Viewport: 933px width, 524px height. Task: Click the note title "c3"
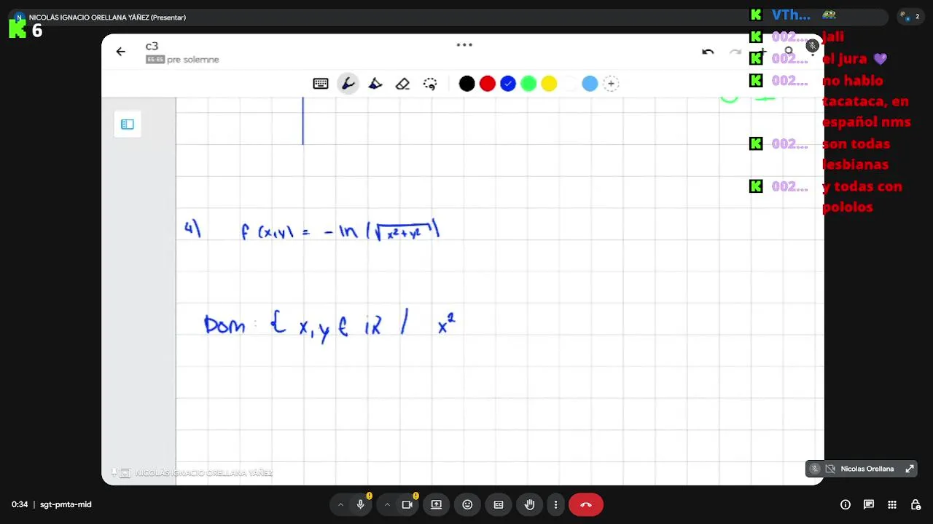point(152,47)
